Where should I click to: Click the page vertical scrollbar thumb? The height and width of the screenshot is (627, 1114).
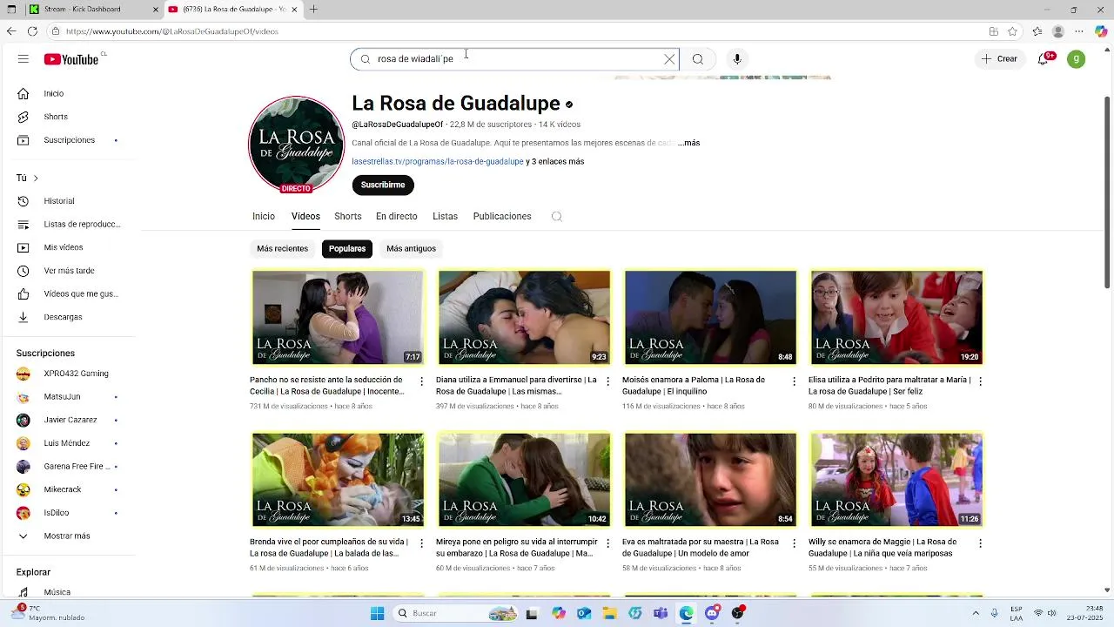coord(1107,192)
